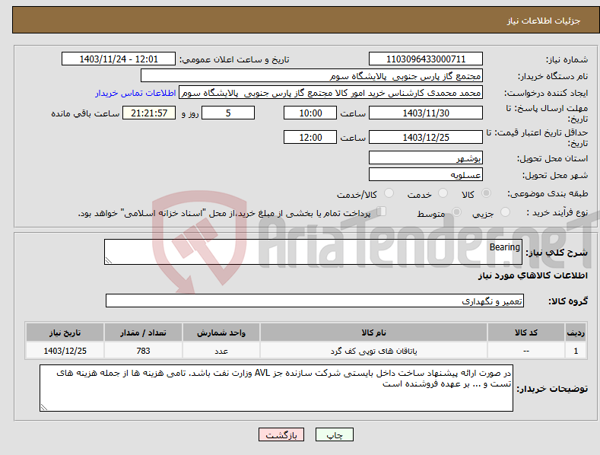Click the واحد شمارش column header
This screenshot has width=600, height=455.
(x=221, y=332)
